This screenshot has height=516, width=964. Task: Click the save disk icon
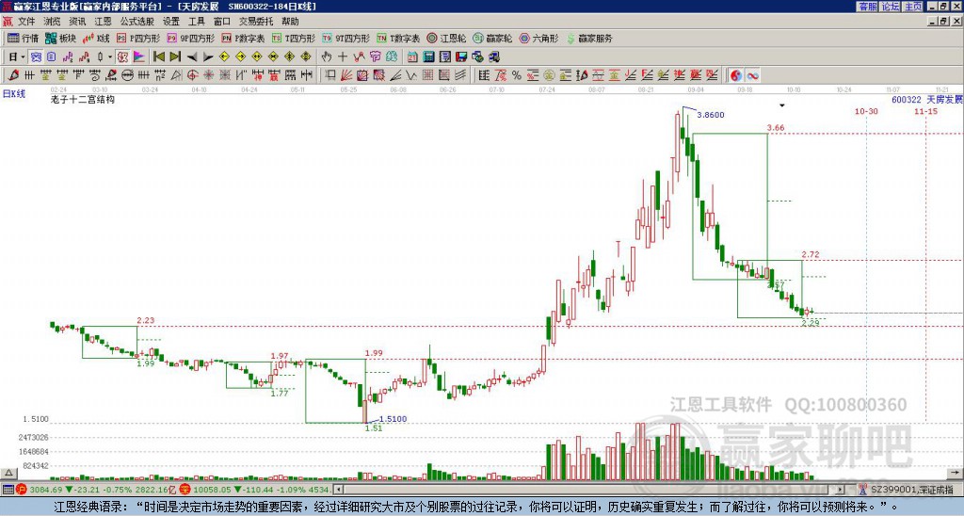pyautogui.click(x=461, y=57)
